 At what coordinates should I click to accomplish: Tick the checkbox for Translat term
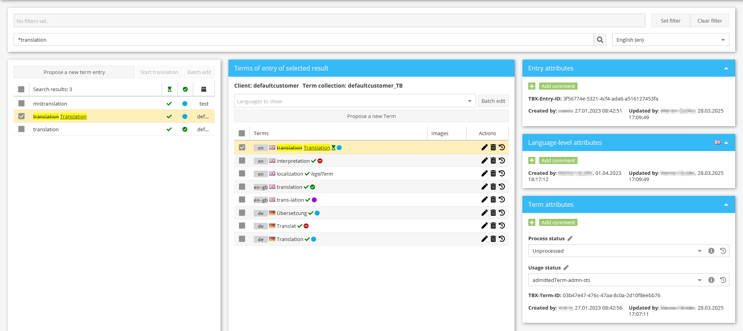pos(242,226)
